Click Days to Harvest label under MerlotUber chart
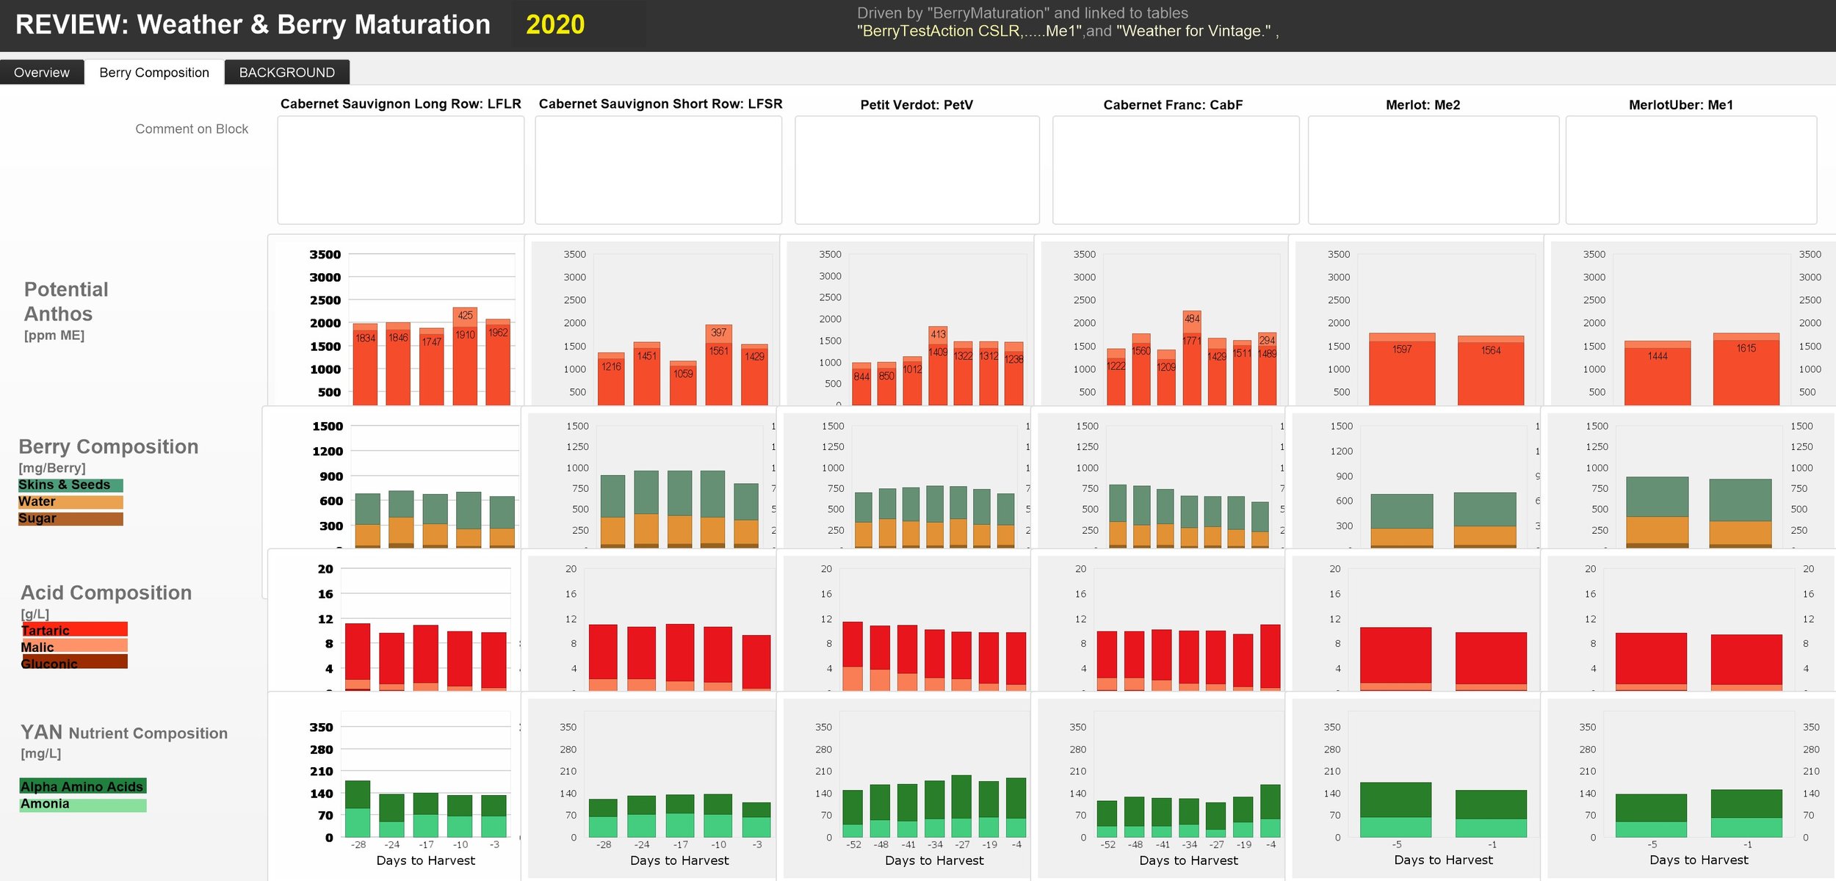The image size is (1836, 881). pos(1699,860)
